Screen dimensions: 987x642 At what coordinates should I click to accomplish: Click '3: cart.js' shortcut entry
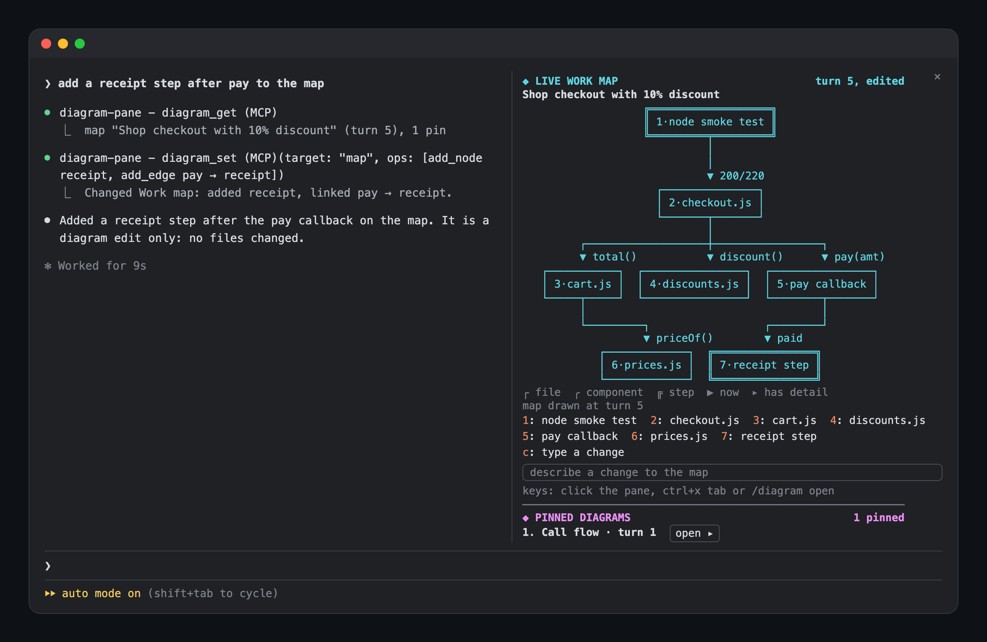point(784,421)
